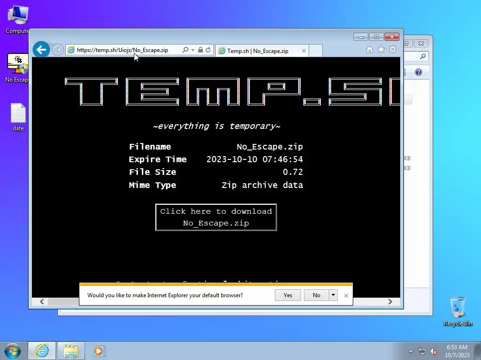Viewport: 481px width, 360px height.
Task: Click the Zip archive data mime type
Action: pyautogui.click(x=262, y=185)
